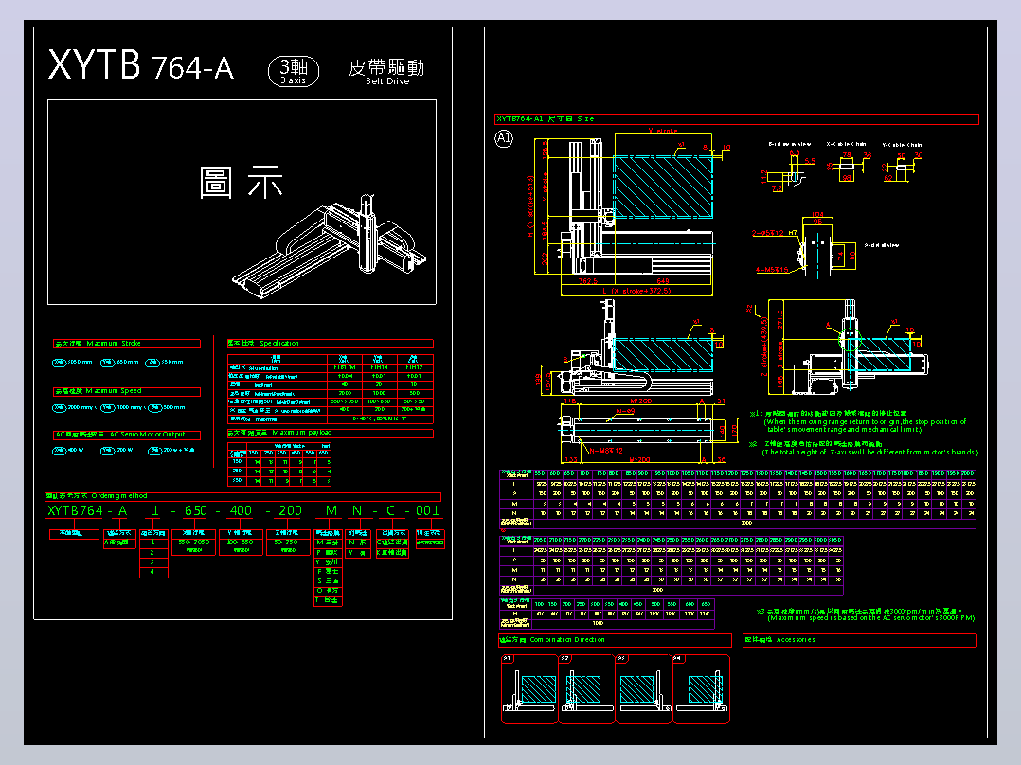This screenshot has width=1021, height=765.
Task: Click the "C" cable outlet code letter
Action: [390, 511]
